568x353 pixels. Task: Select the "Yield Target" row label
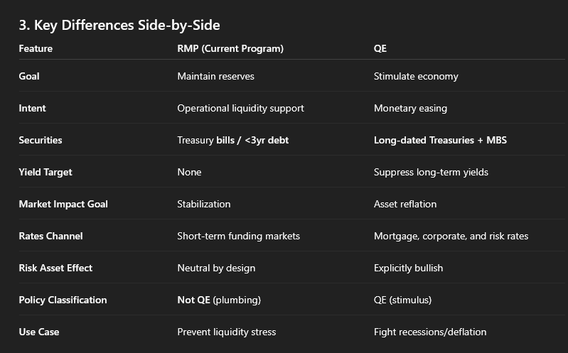pyautogui.click(x=45, y=172)
